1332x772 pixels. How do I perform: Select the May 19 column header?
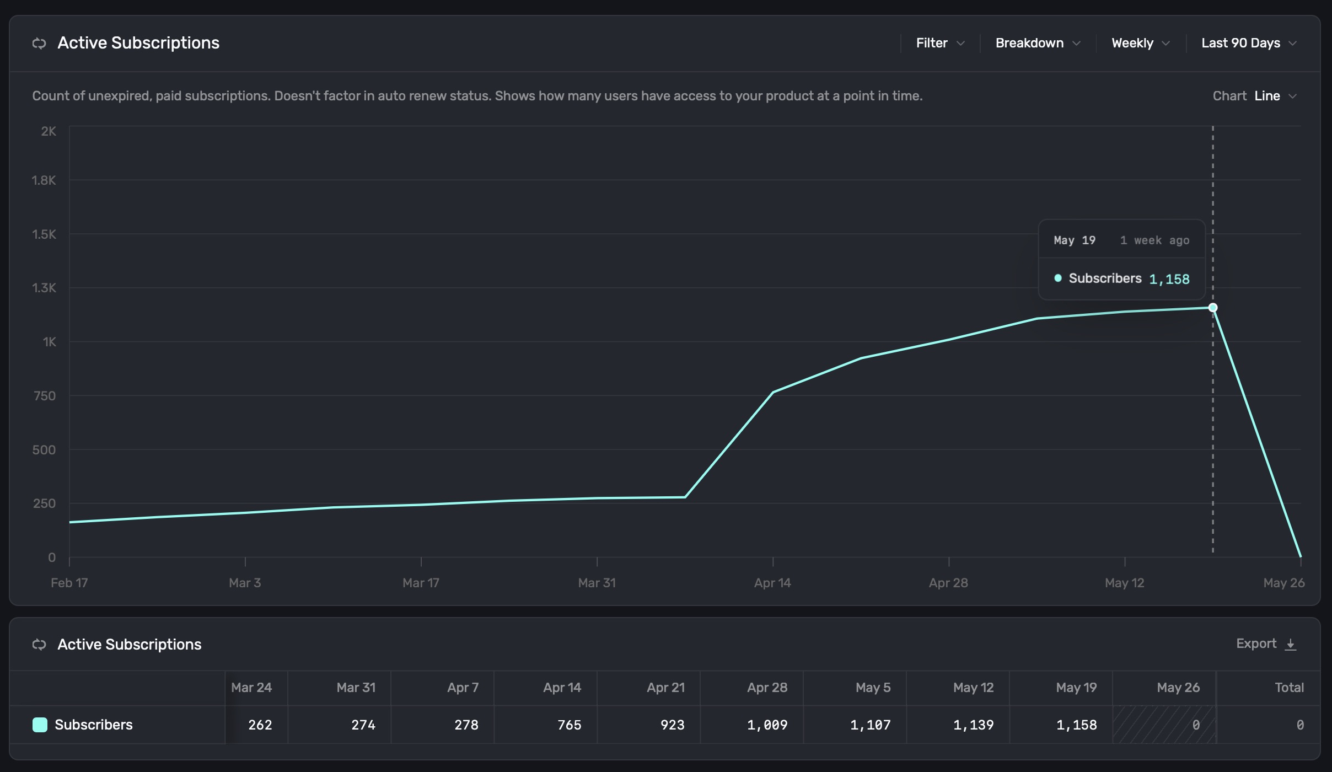point(1076,688)
